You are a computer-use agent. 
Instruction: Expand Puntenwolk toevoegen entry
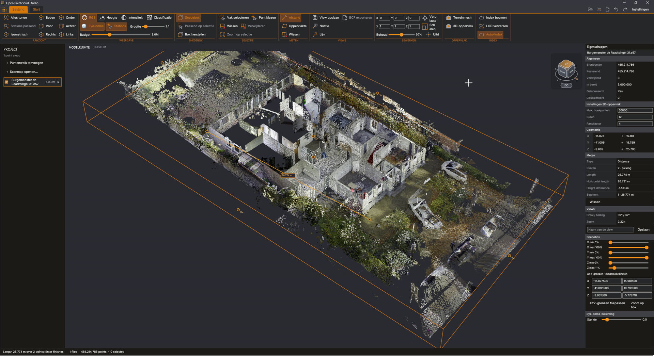click(x=25, y=63)
